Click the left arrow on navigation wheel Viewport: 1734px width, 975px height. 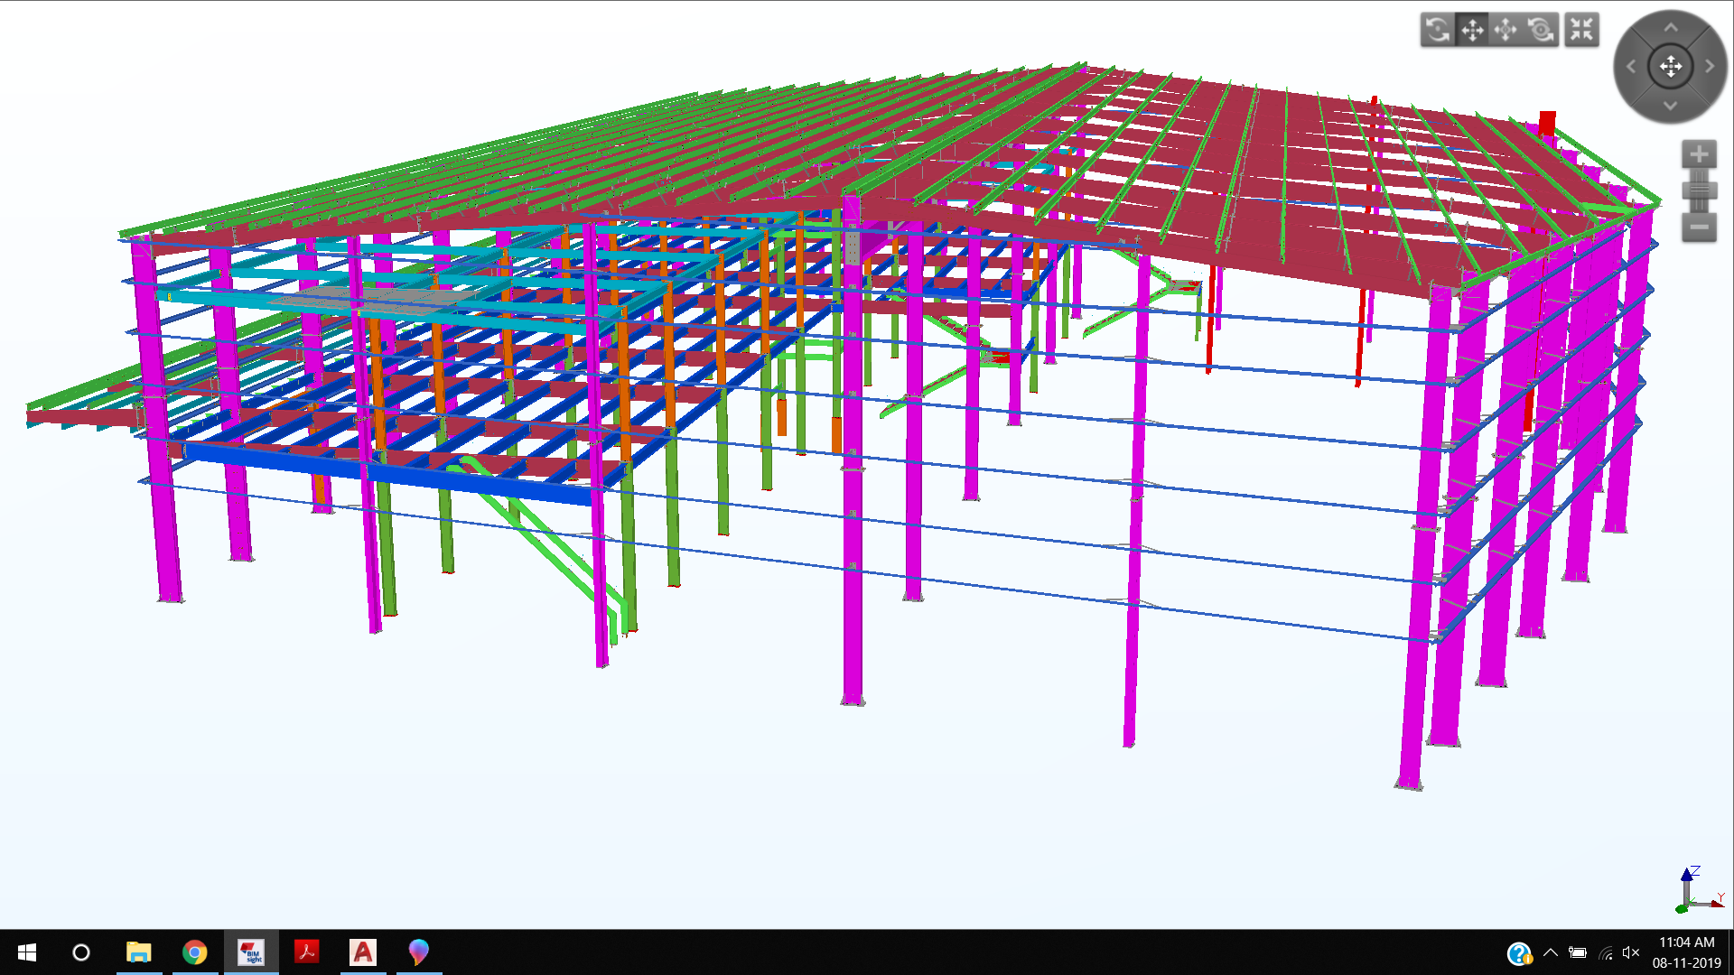click(1631, 66)
